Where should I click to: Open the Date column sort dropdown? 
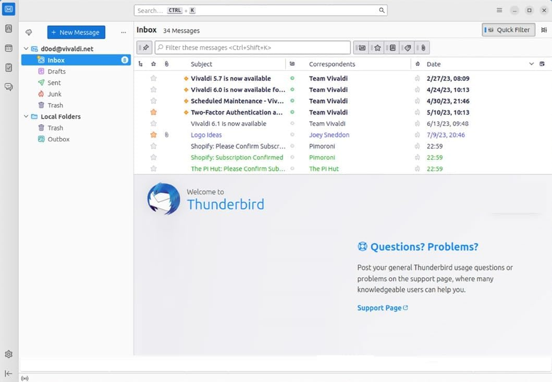(x=531, y=64)
